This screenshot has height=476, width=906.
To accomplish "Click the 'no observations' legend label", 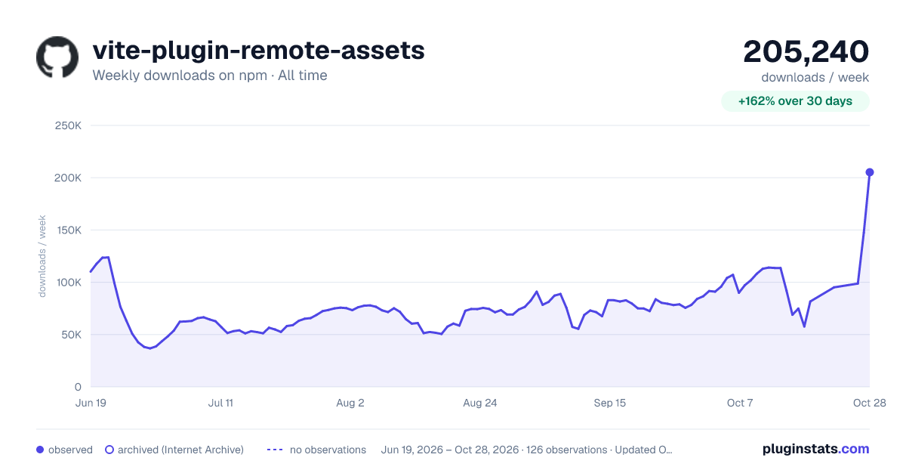I will [328, 450].
